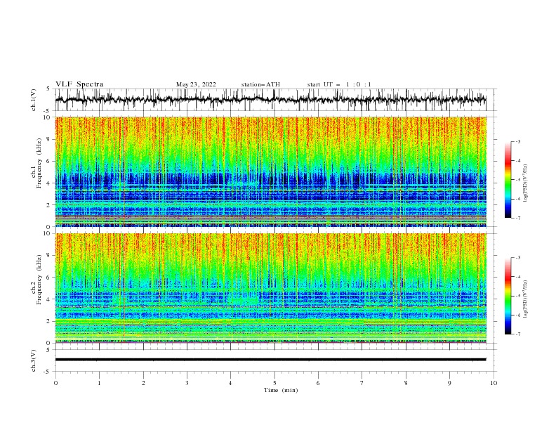556x430 pixels.
Task: Click the "-5" tick on ch.3(V) axis
Action: point(48,372)
